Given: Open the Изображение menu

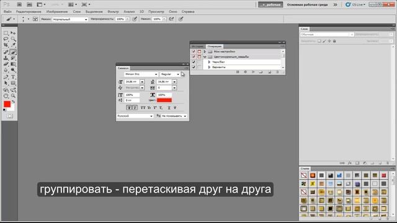Looking at the screenshot, I should [x=57, y=12].
